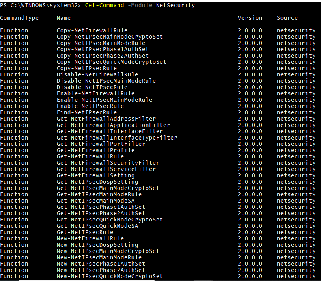
Task: Select Get-NetIPsecQuickModeCryptoSet entry
Action: click(x=110, y=220)
